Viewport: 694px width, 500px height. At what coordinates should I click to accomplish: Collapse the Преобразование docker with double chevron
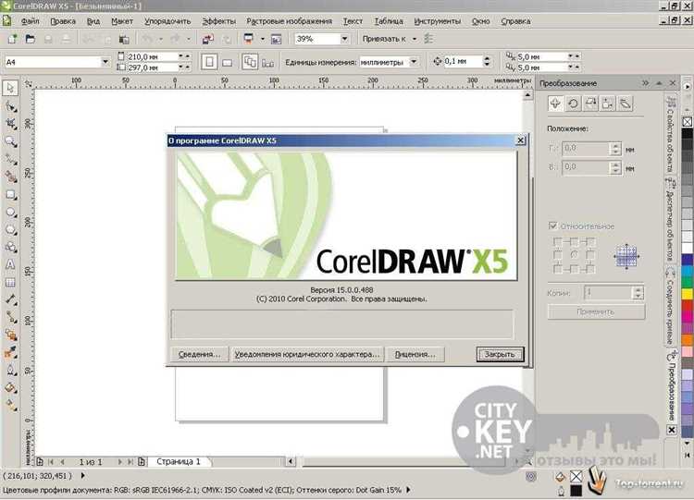coord(645,82)
